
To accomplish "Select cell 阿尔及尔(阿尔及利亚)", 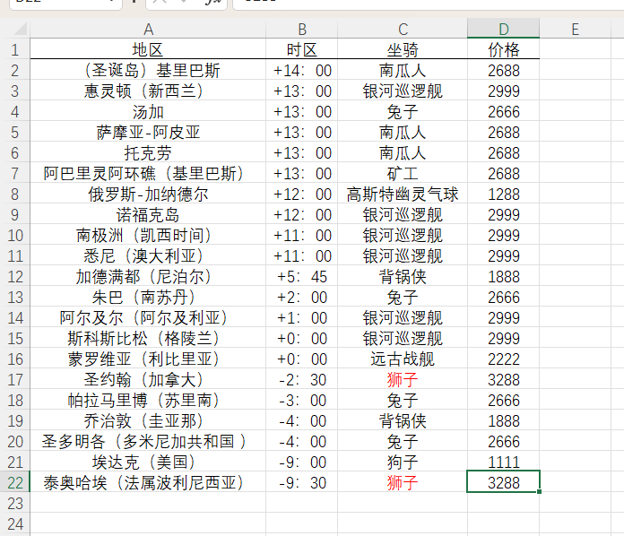I will 148,318.
